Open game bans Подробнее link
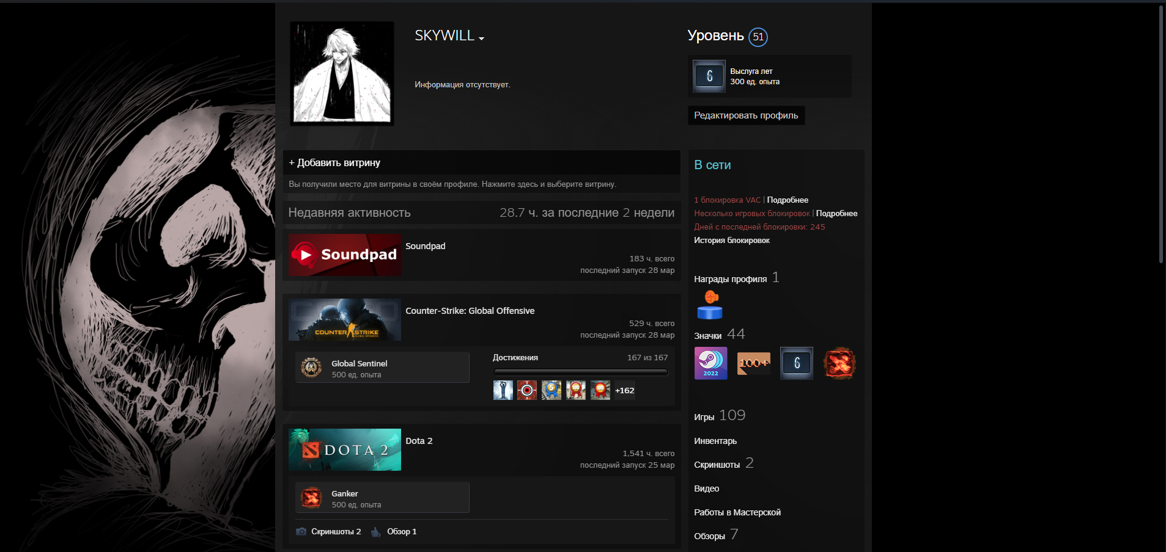1166x552 pixels. (836, 214)
